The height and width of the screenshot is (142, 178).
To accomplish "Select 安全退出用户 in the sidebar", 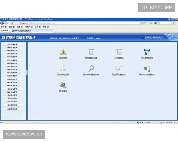I will pos(12,101).
